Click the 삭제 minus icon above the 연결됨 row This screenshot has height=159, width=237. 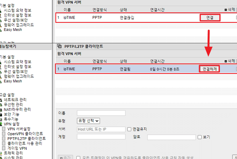point(226,61)
